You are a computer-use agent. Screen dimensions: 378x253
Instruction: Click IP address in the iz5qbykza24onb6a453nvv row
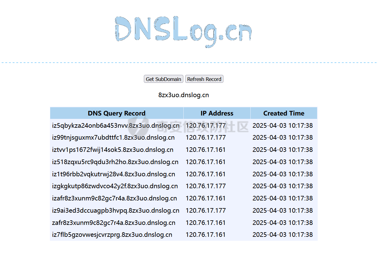pos(206,125)
